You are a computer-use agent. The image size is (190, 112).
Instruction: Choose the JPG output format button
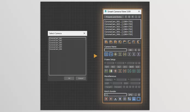[x=130, y=95]
